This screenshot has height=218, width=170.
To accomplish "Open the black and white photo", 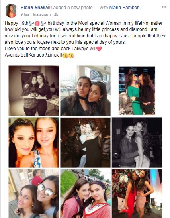I will click(x=137, y=142).
